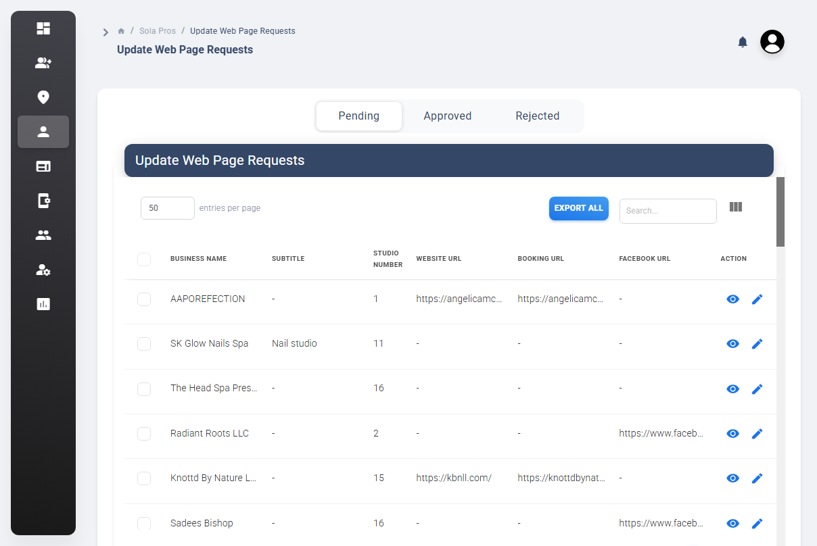Click 'AAPOREFECTION' business name text
The image size is (817, 546).
[x=208, y=299]
